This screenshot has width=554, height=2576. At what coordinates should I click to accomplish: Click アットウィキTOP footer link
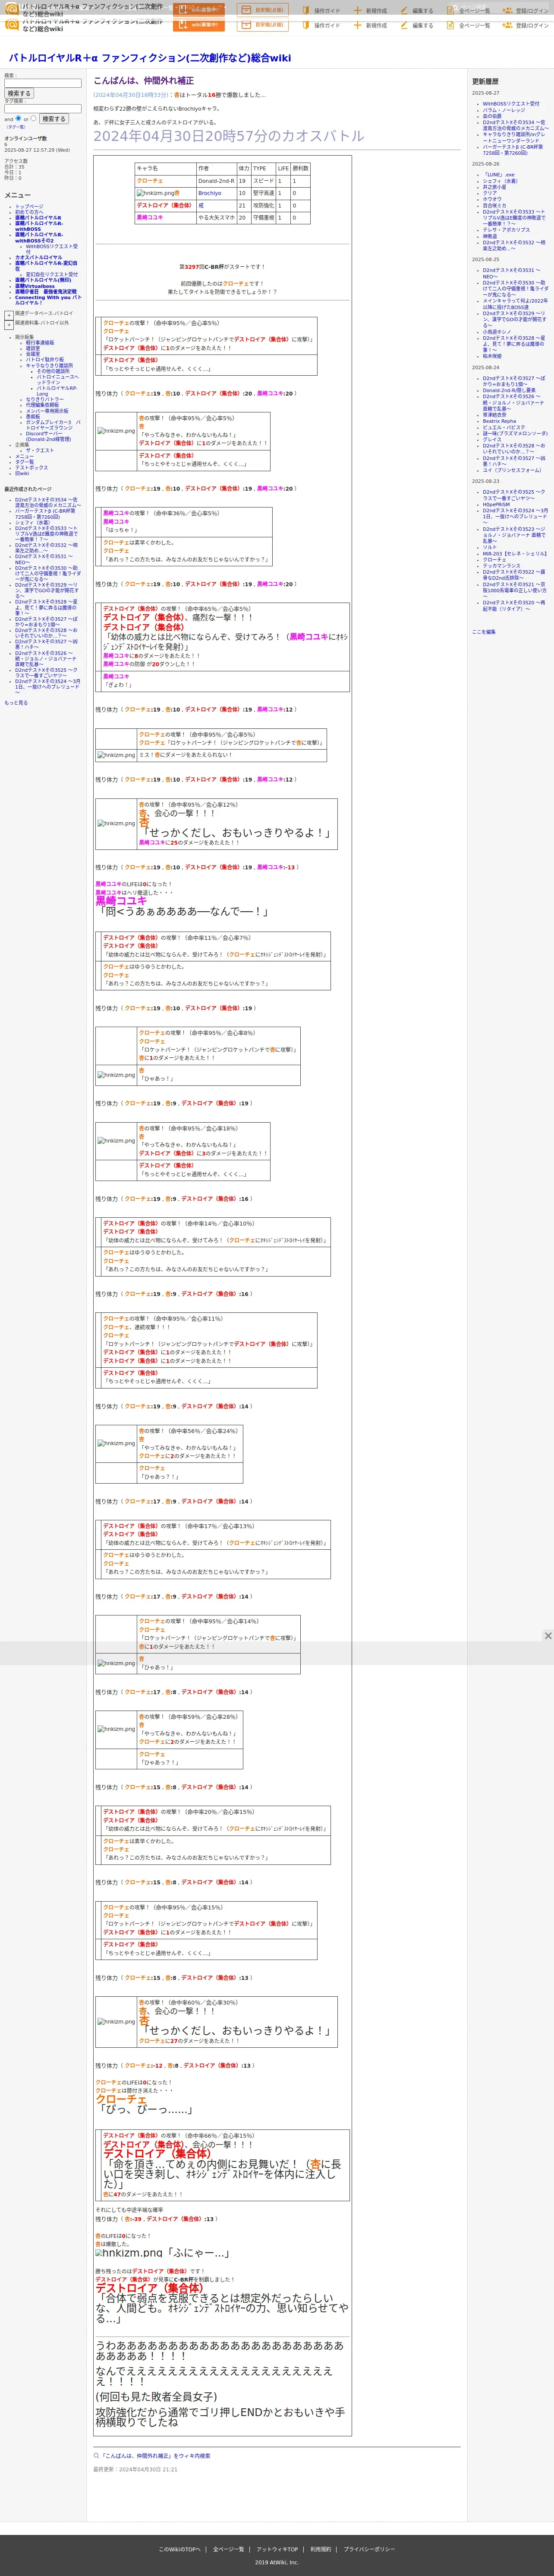277,2549
